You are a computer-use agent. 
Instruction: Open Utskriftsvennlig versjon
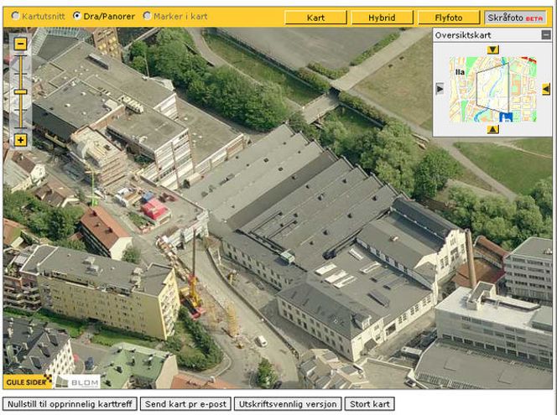[x=288, y=404]
